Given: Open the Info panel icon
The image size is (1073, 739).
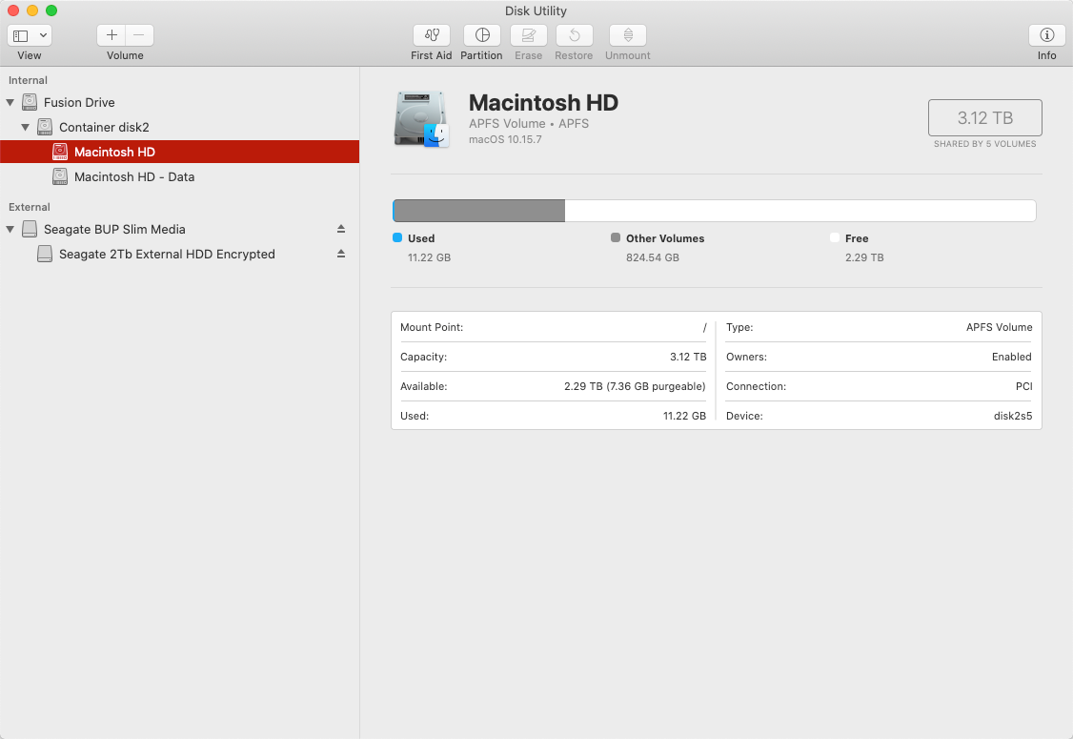Looking at the screenshot, I should point(1047,35).
